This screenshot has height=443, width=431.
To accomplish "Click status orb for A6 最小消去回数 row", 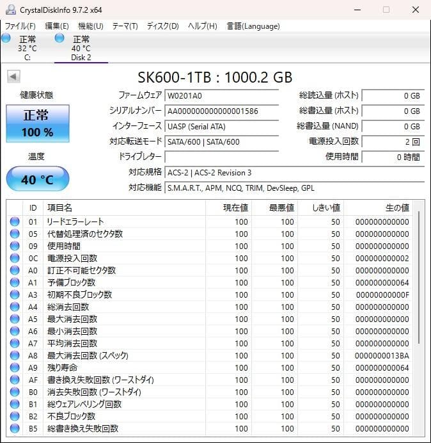I will (x=15, y=331).
